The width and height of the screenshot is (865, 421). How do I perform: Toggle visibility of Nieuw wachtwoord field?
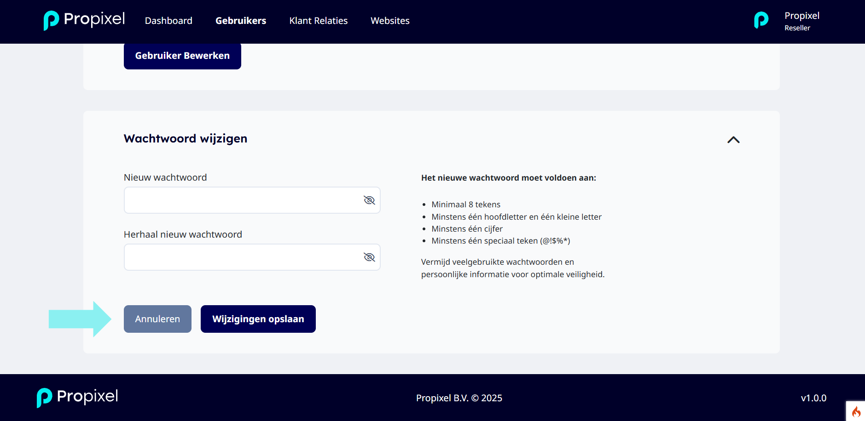coord(369,200)
